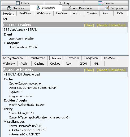Open the Filters tab

(23, 3)
